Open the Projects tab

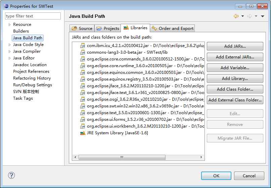pos(108,29)
